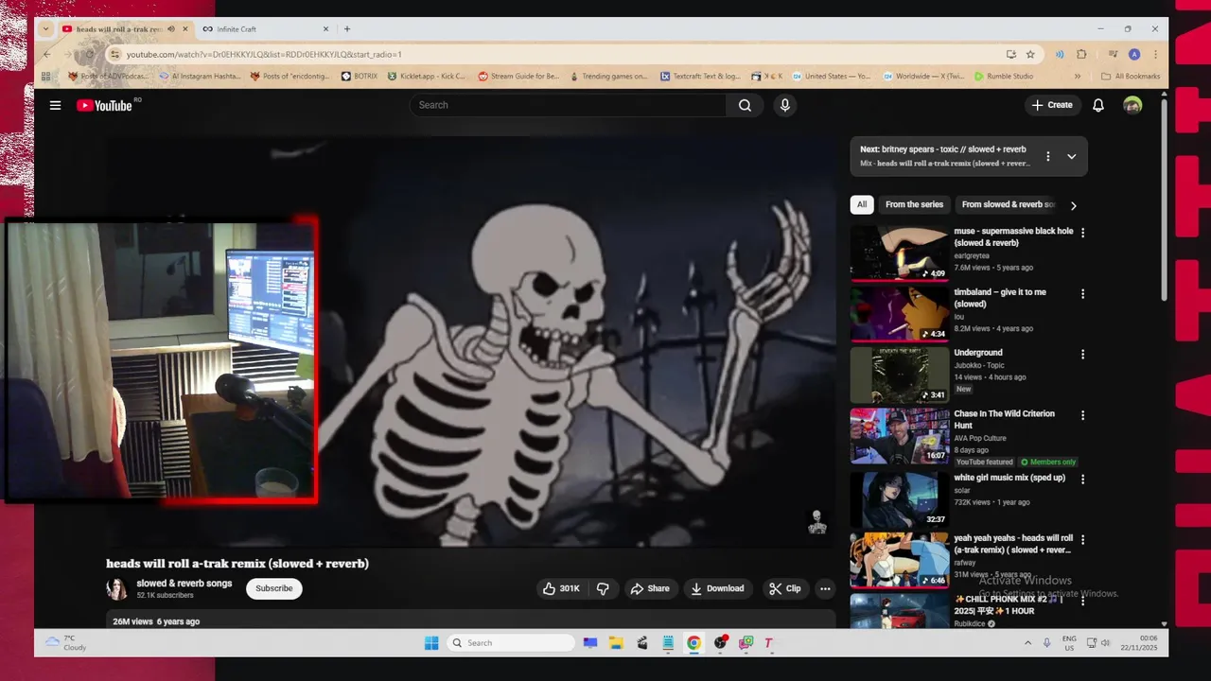This screenshot has width=1211, height=681.
Task: Open slowed & reverb songs channel name link
Action: coord(184,584)
